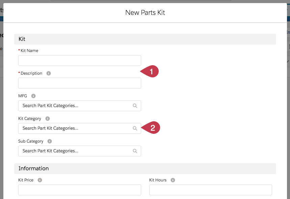Click the New Parts Kit dialog title
Viewport: 290px width, 199px height.
coord(145,13)
